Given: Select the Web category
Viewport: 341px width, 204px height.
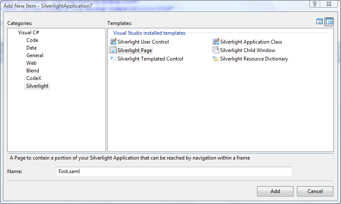Looking at the screenshot, I should (31, 63).
